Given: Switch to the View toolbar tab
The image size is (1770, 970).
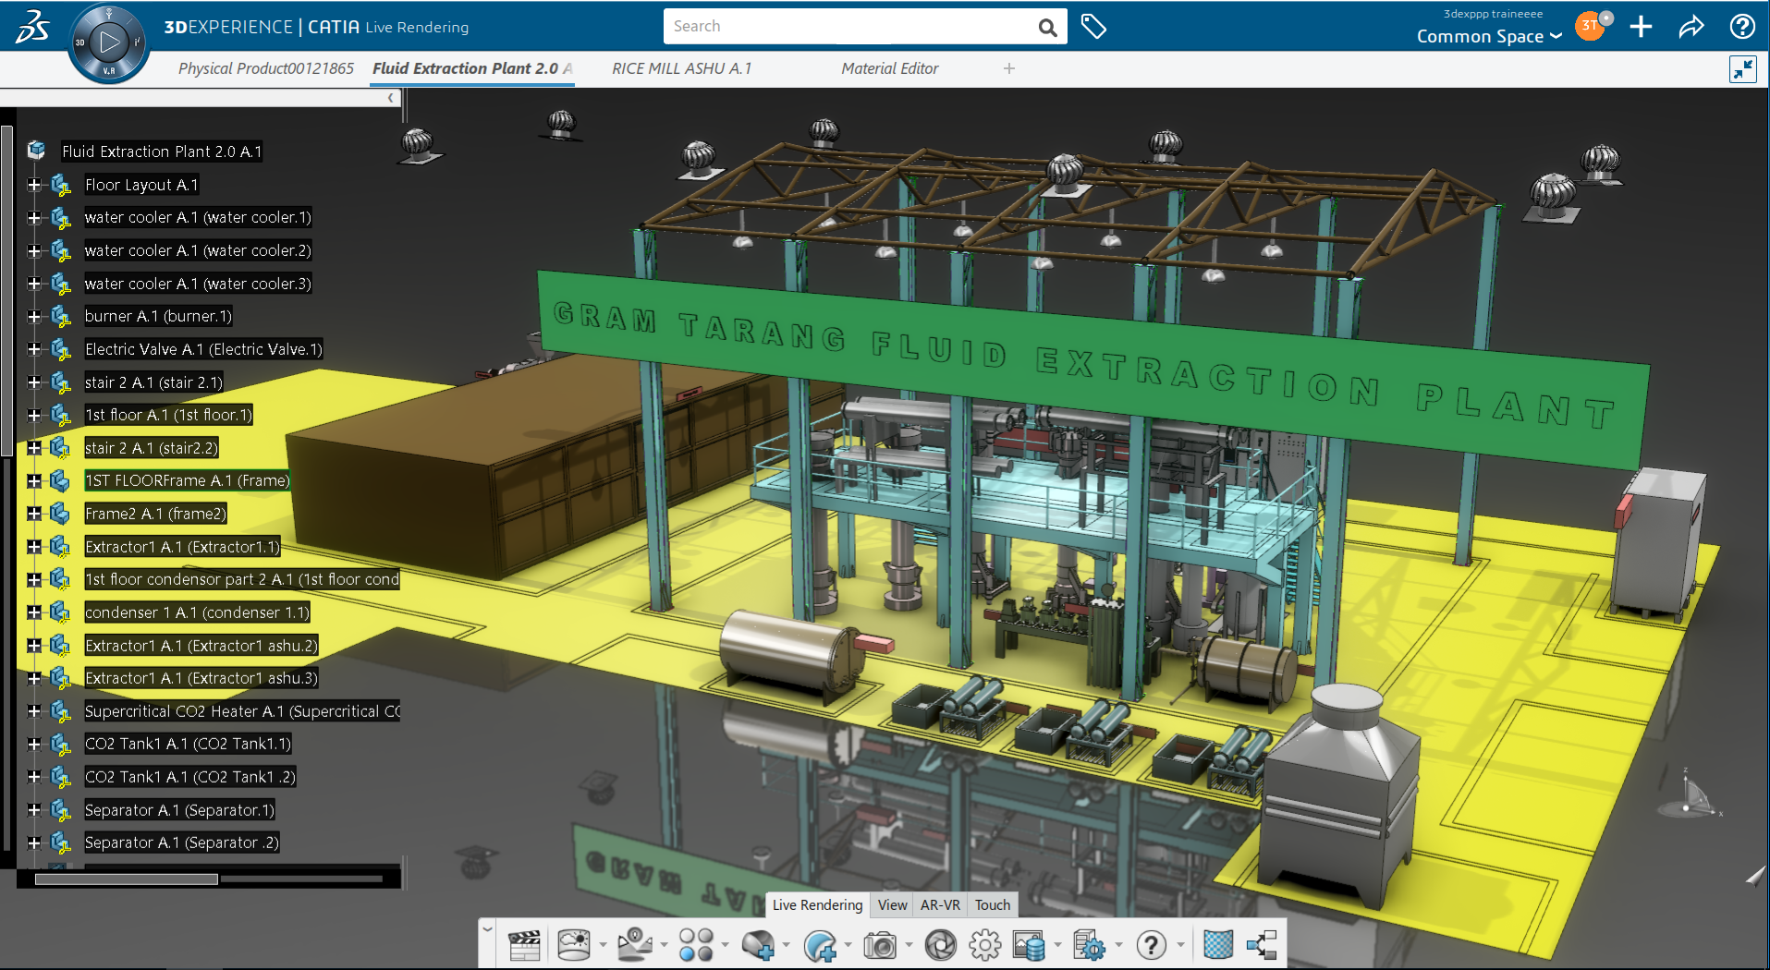Looking at the screenshot, I should click(x=892, y=905).
